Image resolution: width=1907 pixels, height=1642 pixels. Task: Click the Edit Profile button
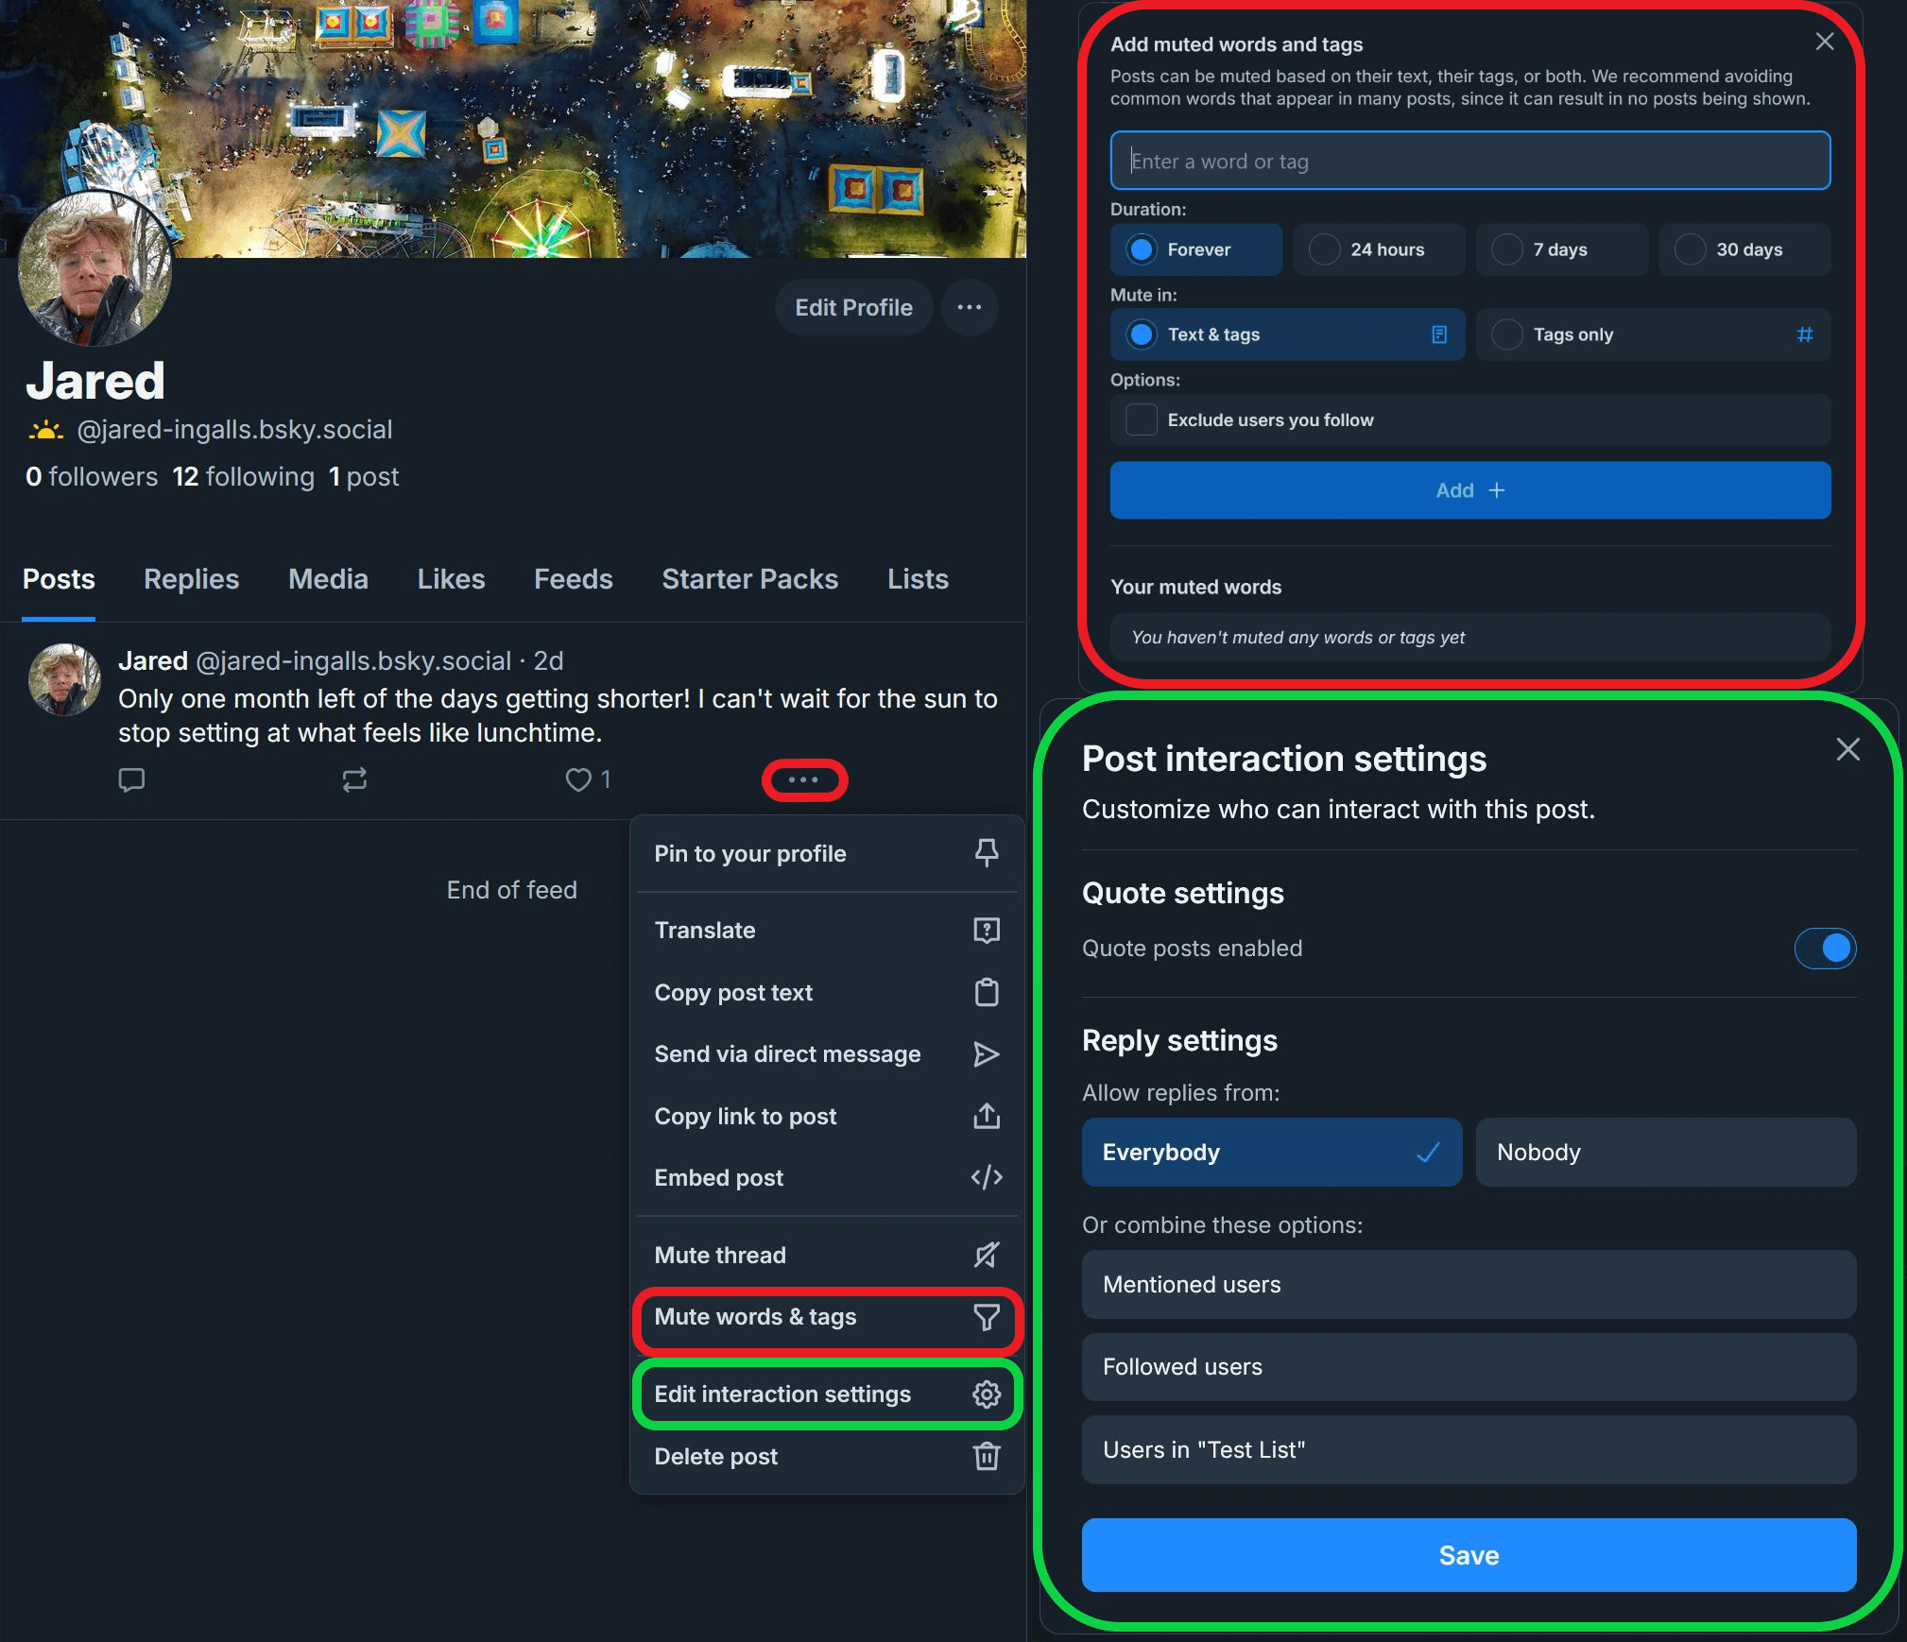click(852, 307)
